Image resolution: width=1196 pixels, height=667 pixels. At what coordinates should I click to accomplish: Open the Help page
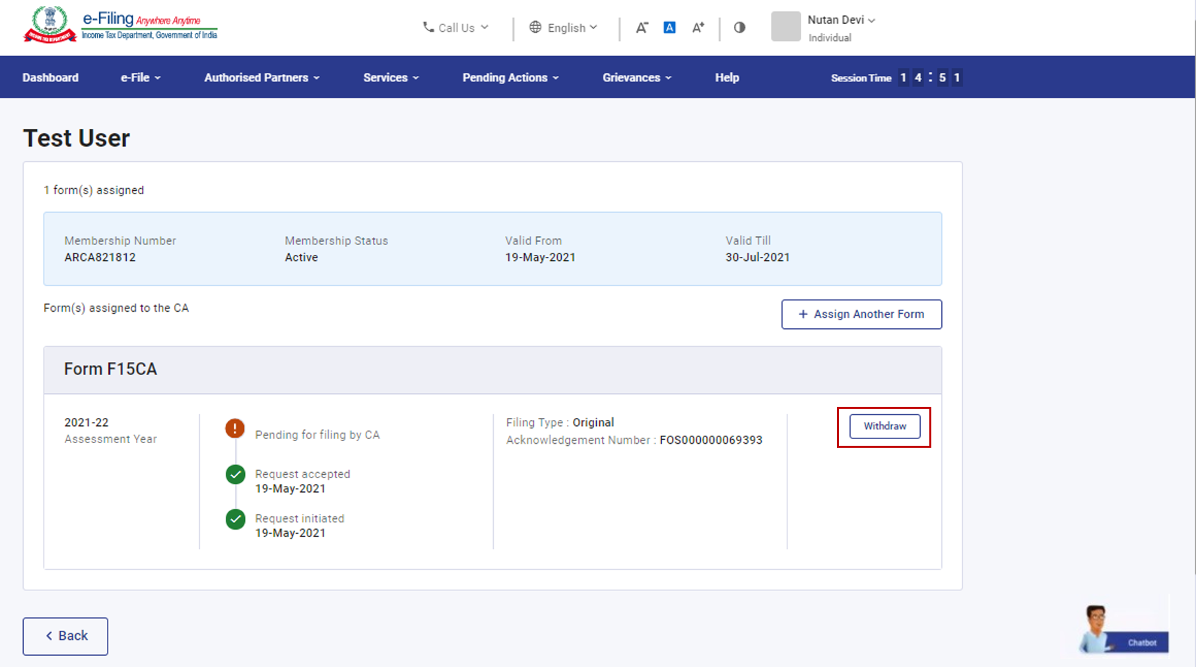(x=727, y=78)
